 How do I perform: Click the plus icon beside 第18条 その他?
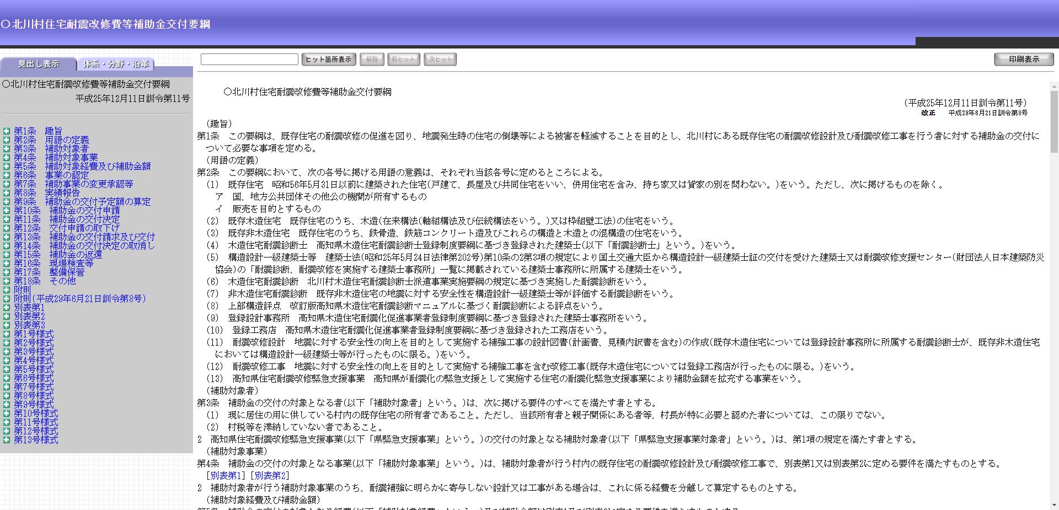(x=7, y=281)
